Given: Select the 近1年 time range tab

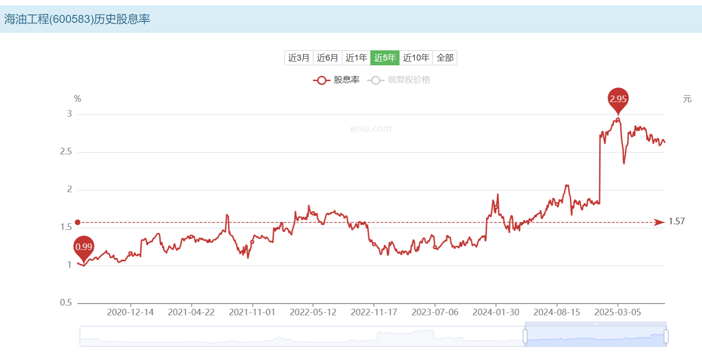Looking at the screenshot, I should [356, 58].
